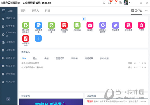
Task: Switch to the 我的收藏 tab
Action: tap(104, 58)
